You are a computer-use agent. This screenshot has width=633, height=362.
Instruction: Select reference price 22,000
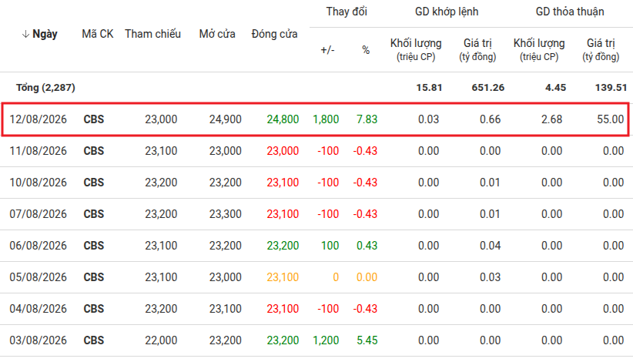(x=161, y=340)
